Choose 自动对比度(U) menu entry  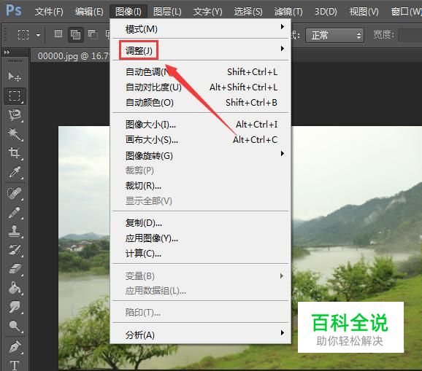pos(201,87)
